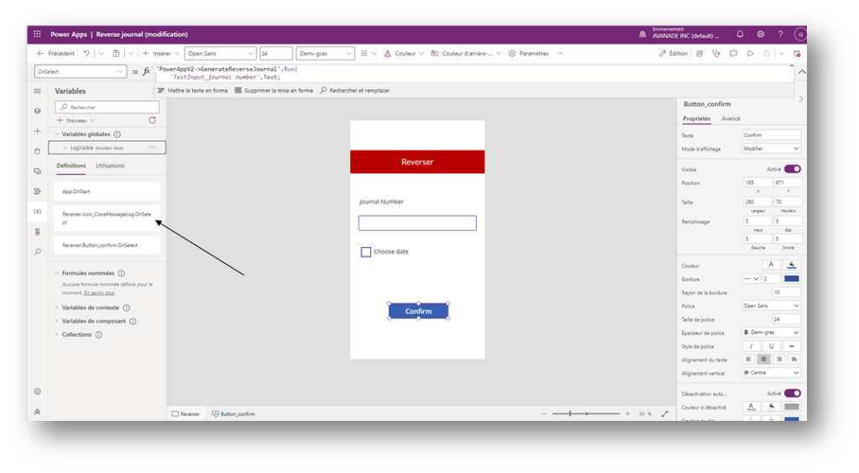859x473 pixels.
Task: Click the Undo icon in the toolbar
Action: [86, 53]
